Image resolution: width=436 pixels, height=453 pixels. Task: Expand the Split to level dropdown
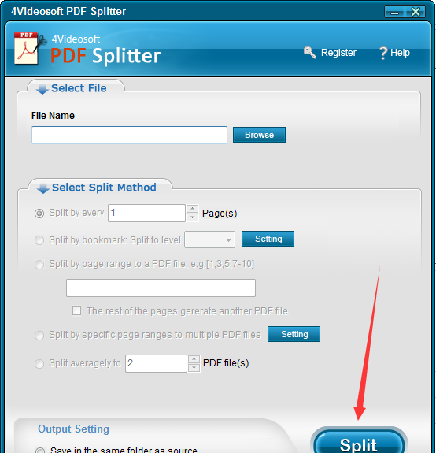pyautogui.click(x=210, y=239)
